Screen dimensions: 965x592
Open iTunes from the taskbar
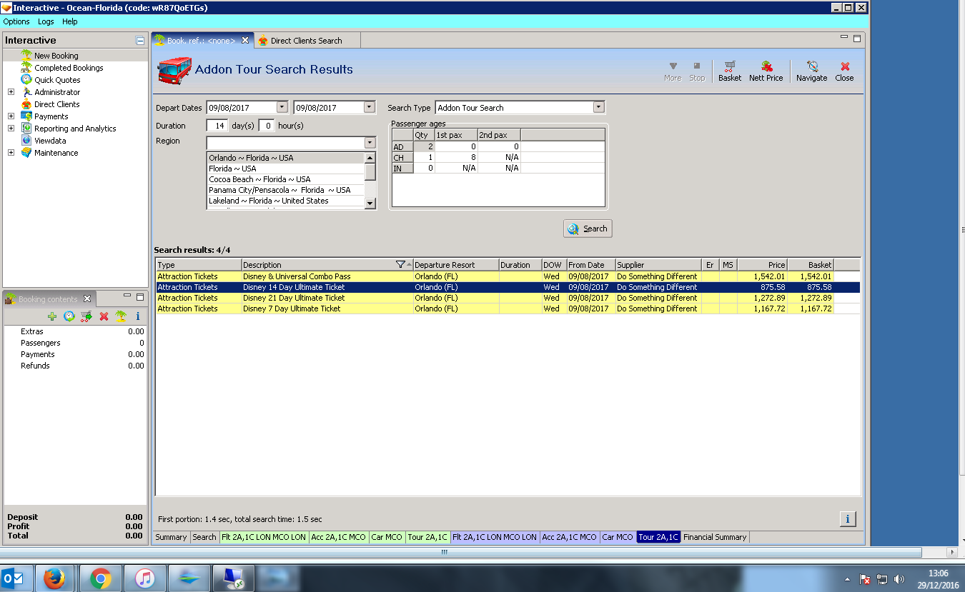pyautogui.click(x=144, y=578)
